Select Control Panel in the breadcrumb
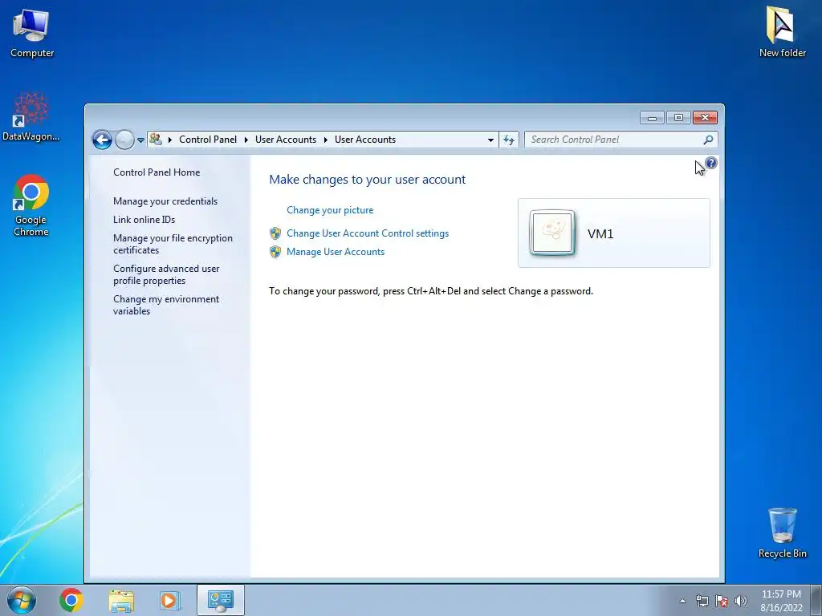 click(x=208, y=140)
